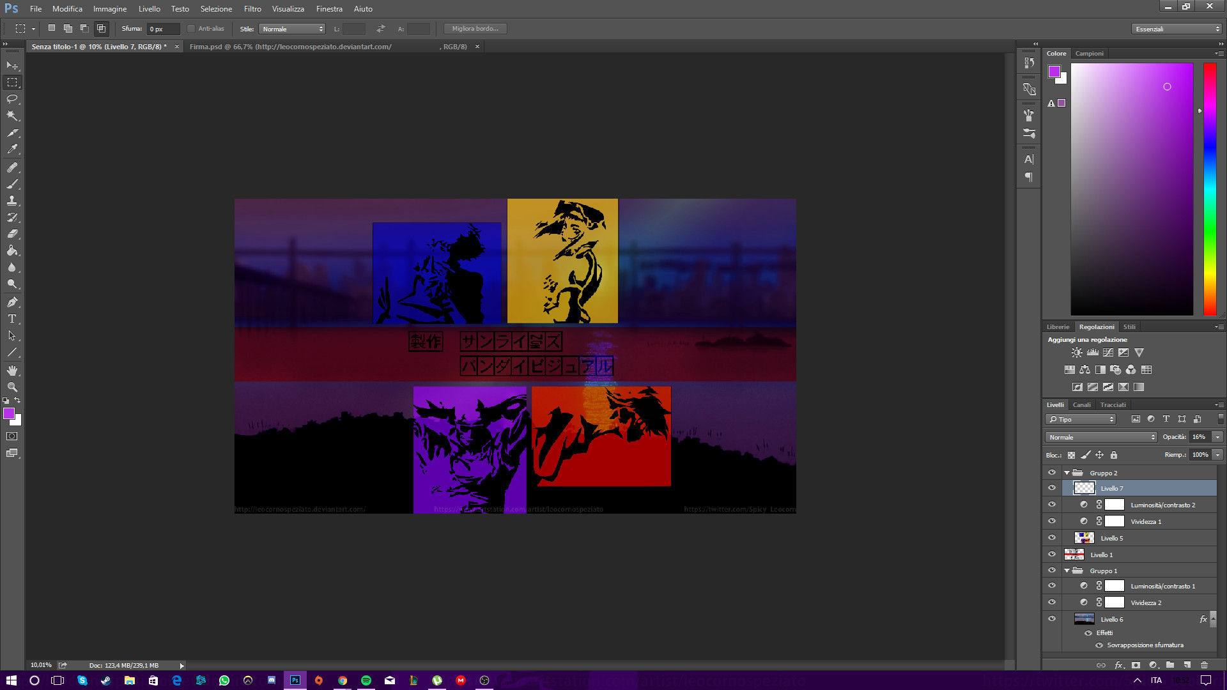Click the Sfuma feather input field
Screen dimensions: 1227x690
[x=164, y=29]
